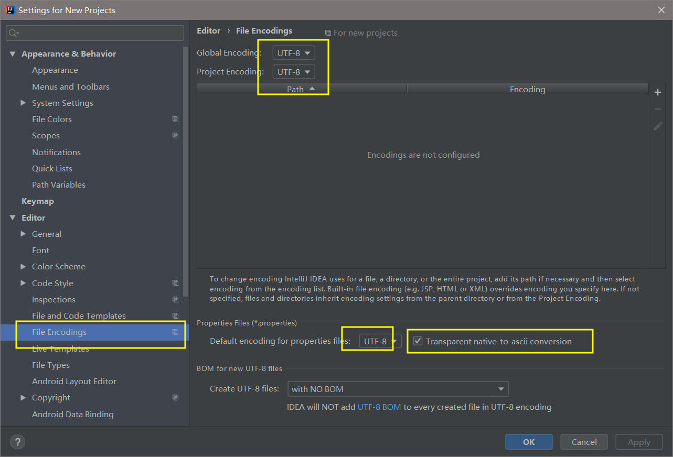673x457 pixels.
Task: Close the Settings for New Projects dialog
Action: 661,10
